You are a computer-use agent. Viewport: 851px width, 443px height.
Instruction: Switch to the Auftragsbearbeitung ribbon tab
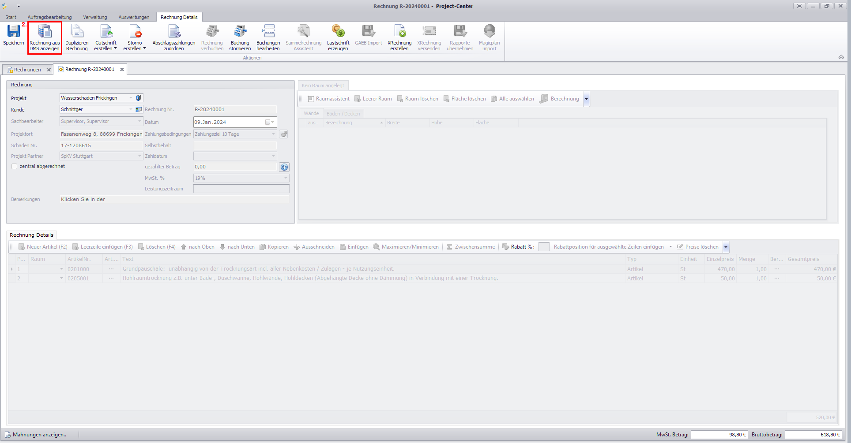coord(49,17)
